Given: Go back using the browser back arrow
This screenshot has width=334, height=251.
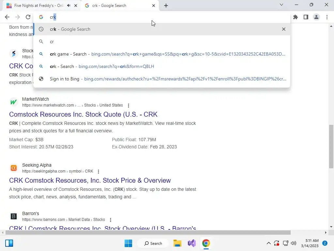Looking at the screenshot, I should point(7,17).
